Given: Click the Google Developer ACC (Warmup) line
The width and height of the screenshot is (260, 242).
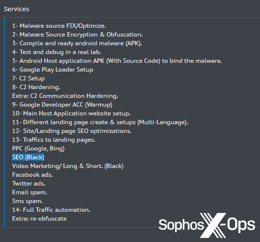Looking at the screenshot, I should coord(62,105).
